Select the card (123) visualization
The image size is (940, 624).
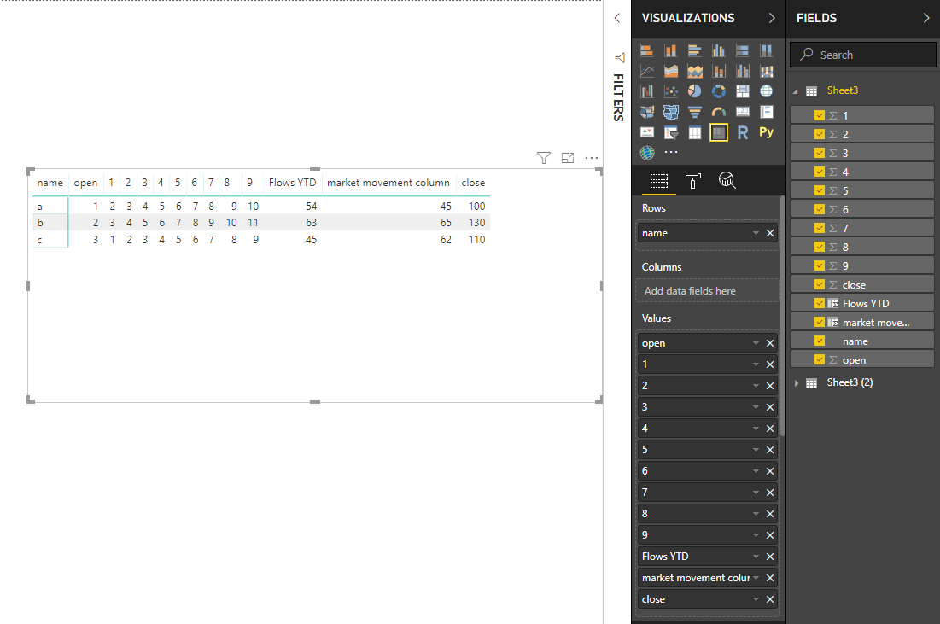(x=743, y=112)
